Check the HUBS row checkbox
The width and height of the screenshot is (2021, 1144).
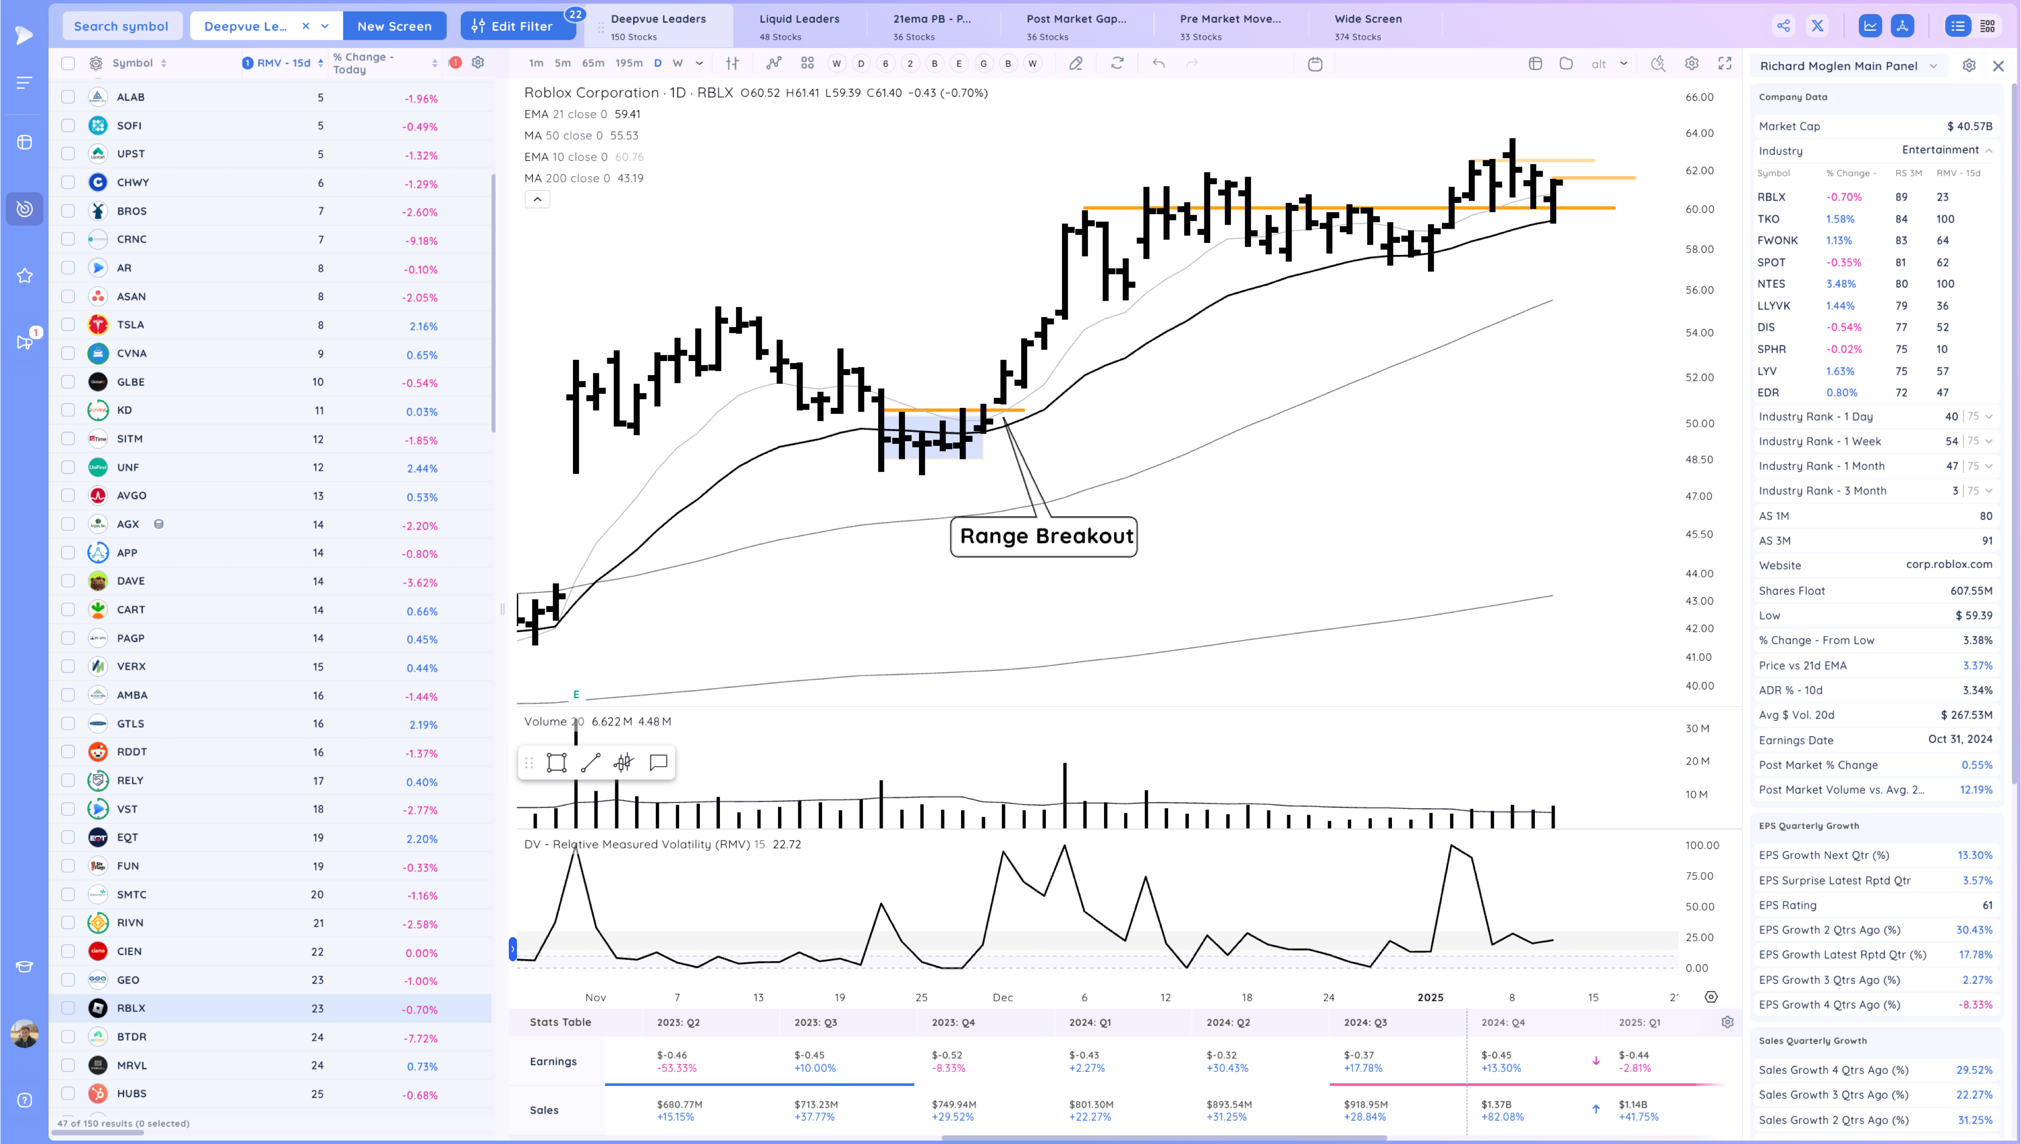pos(68,1094)
